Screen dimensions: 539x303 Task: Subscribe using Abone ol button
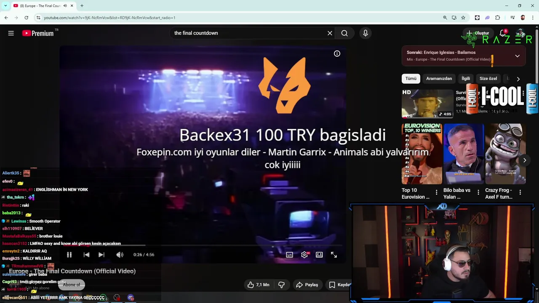click(x=71, y=285)
